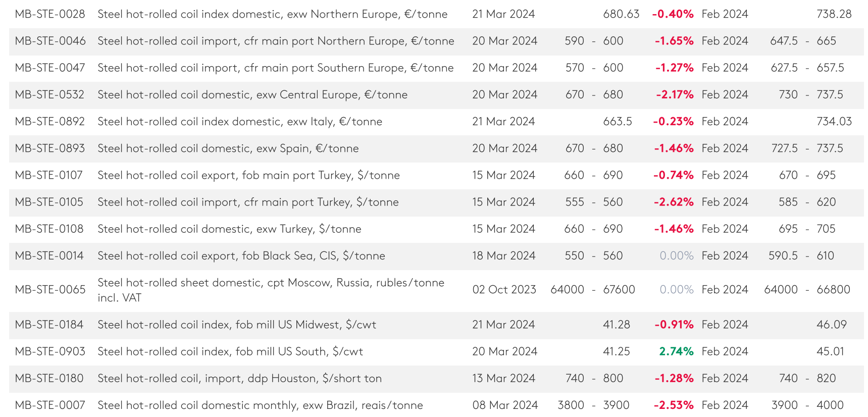Click the MB-STE-0108 code

click(49, 229)
